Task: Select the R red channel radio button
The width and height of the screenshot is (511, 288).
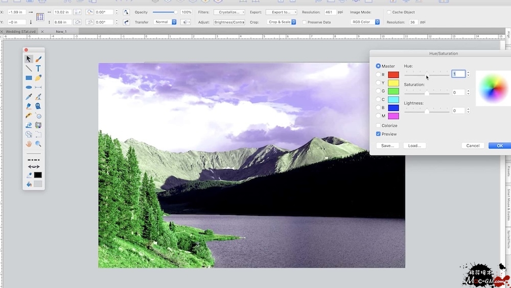Action: [x=378, y=75]
